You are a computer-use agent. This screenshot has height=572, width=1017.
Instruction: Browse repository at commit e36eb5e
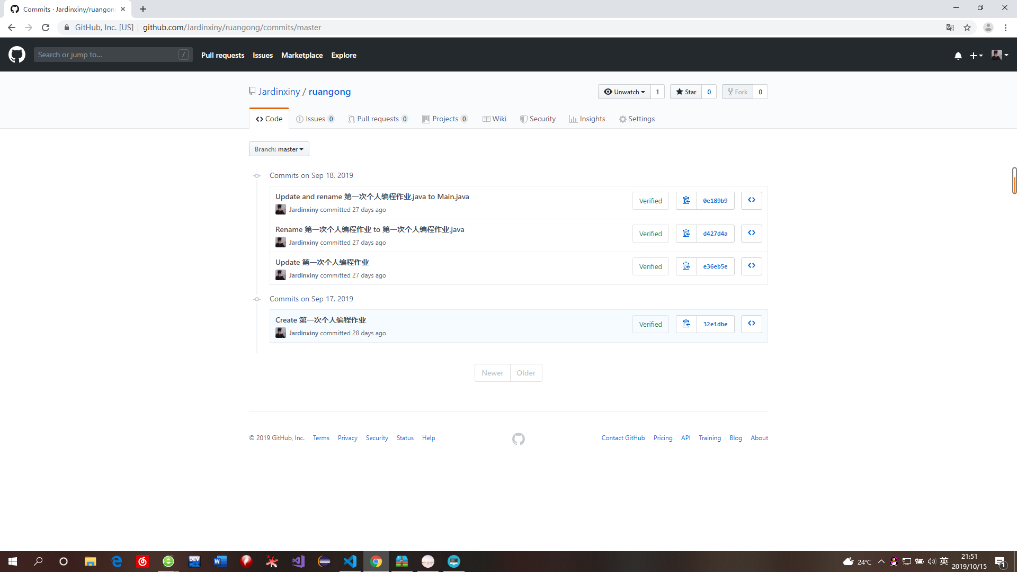pyautogui.click(x=751, y=266)
